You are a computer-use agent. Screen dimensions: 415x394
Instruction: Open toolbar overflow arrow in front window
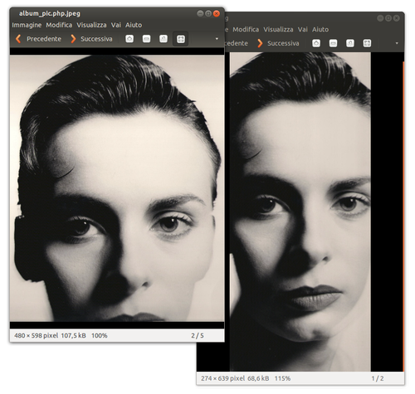point(217,39)
